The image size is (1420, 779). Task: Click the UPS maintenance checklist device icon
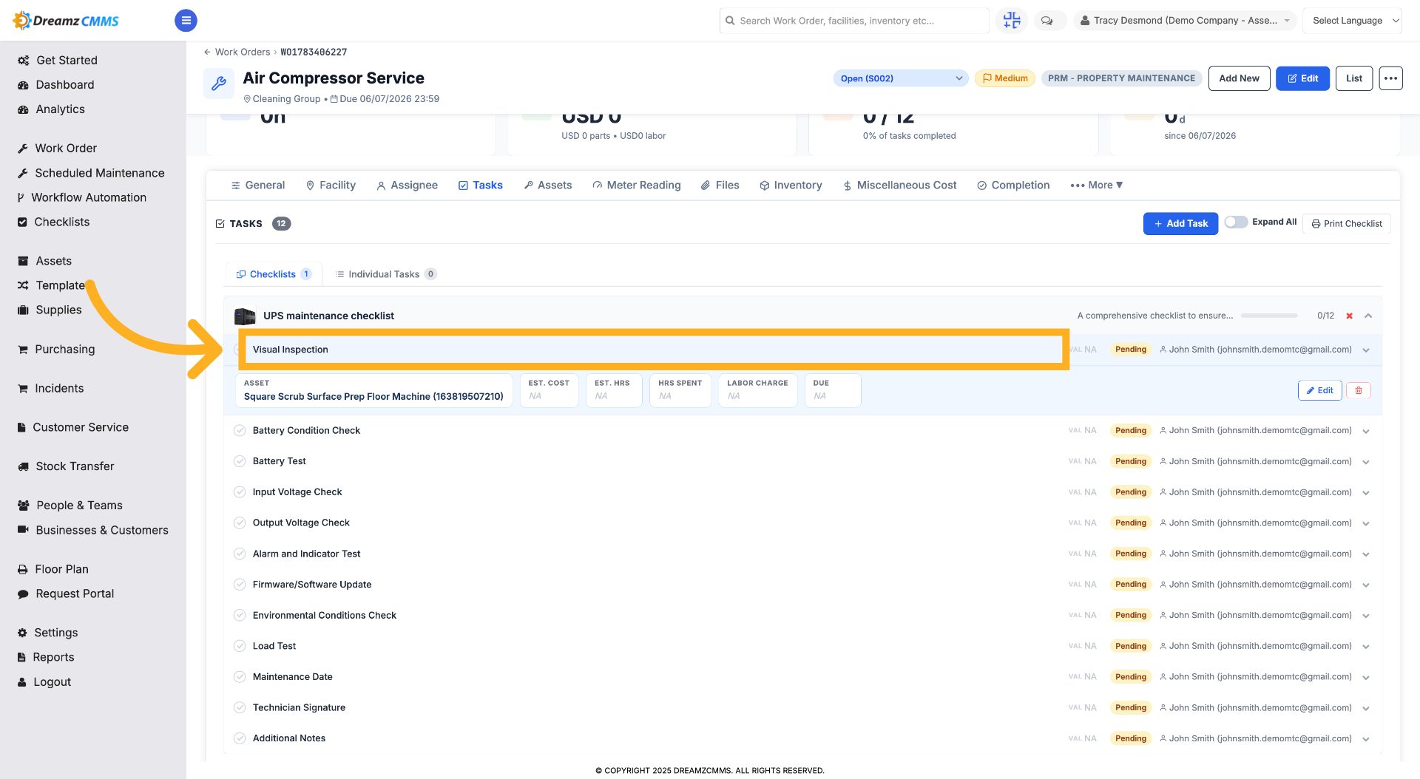tap(245, 316)
